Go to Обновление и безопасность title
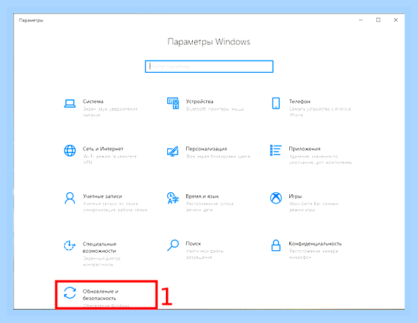 (100, 295)
